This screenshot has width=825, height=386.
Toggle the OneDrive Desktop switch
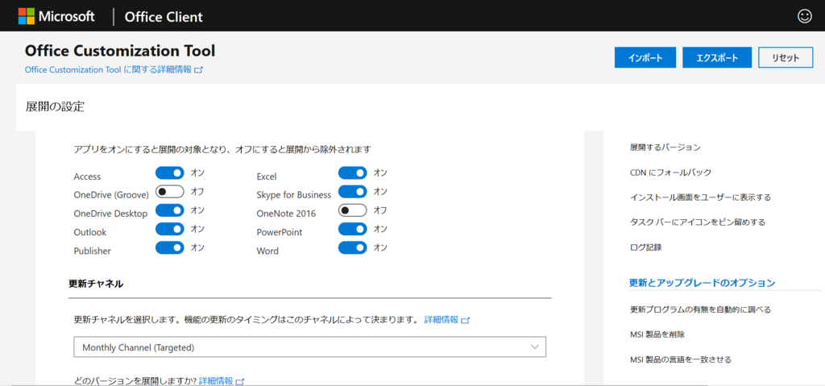coord(169,210)
